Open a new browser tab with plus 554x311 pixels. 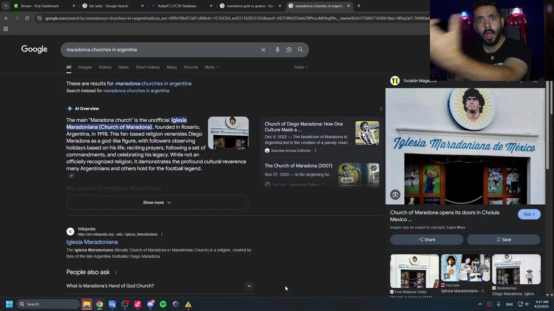(359, 6)
